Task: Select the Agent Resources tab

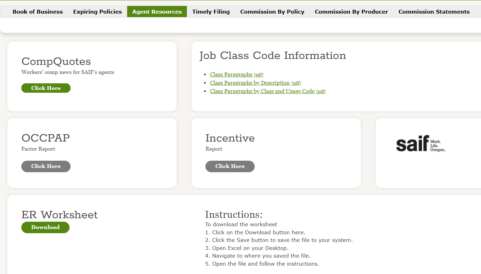Action: pyautogui.click(x=157, y=12)
